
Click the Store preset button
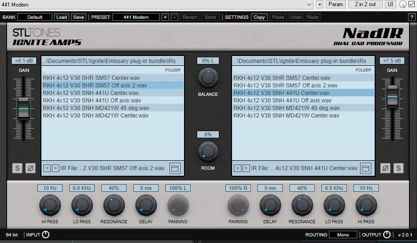click(x=210, y=17)
